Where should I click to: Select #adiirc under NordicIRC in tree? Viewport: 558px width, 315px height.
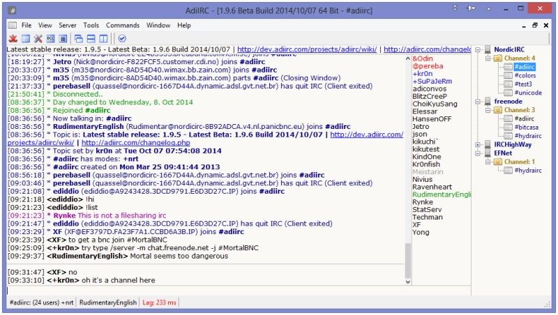pos(525,66)
